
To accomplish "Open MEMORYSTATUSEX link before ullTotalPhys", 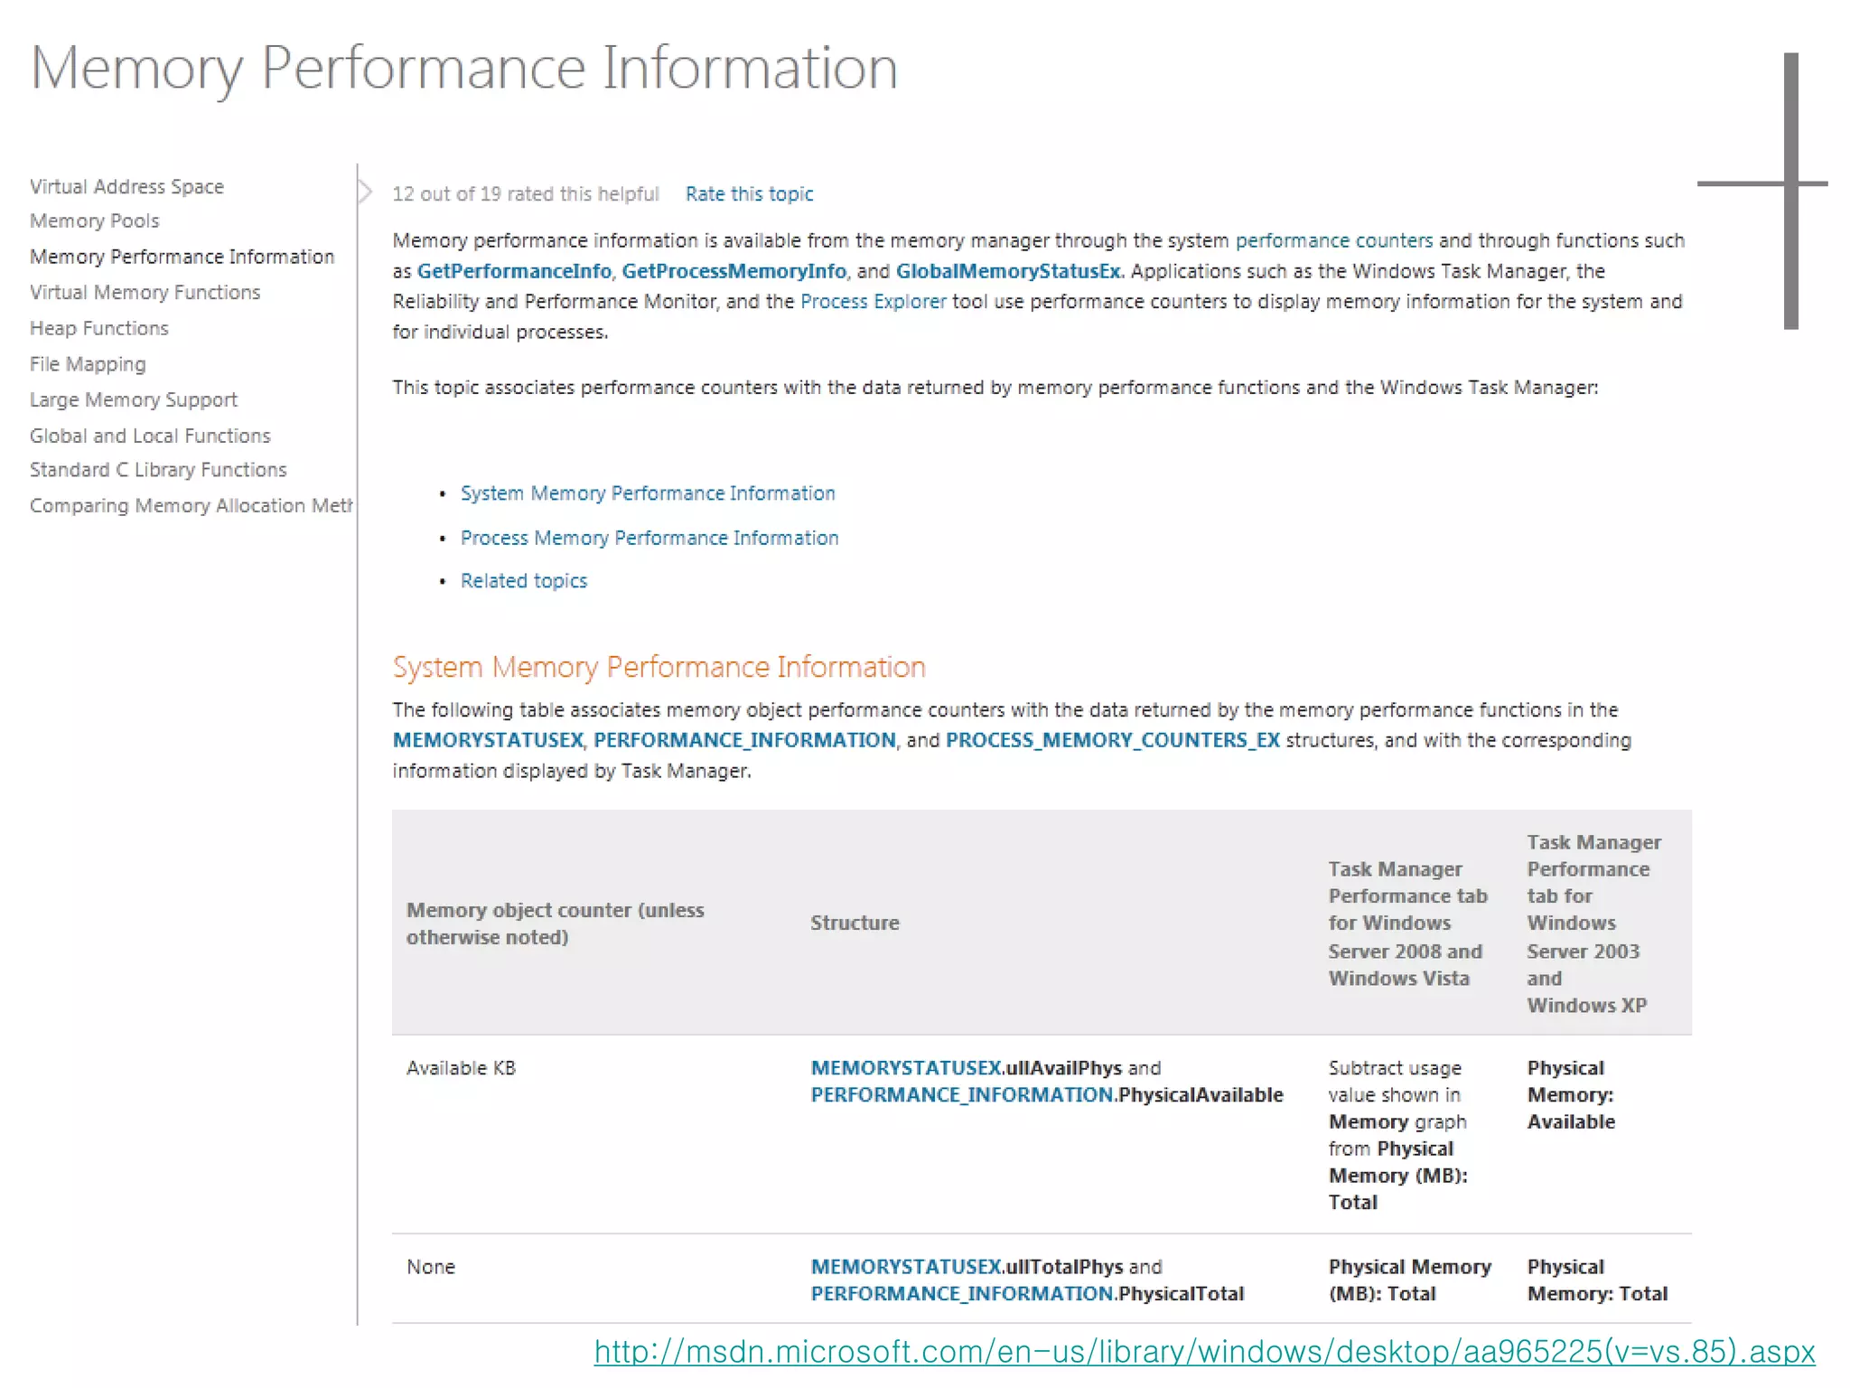I will click(x=905, y=1267).
